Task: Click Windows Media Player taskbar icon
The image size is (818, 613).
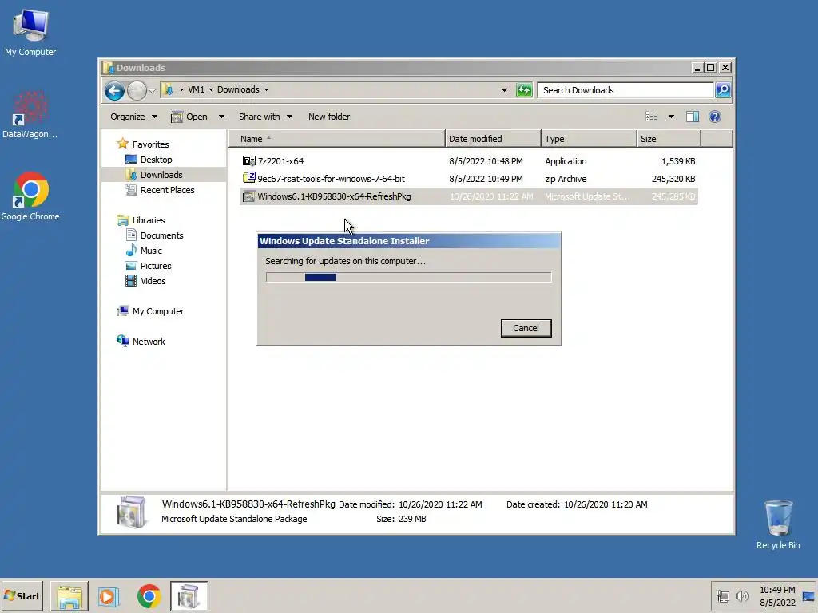Action: point(109,596)
